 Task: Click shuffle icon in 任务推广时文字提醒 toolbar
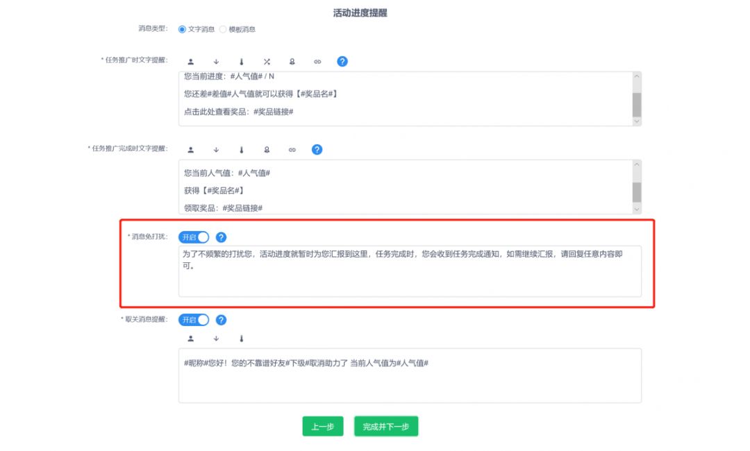(267, 62)
